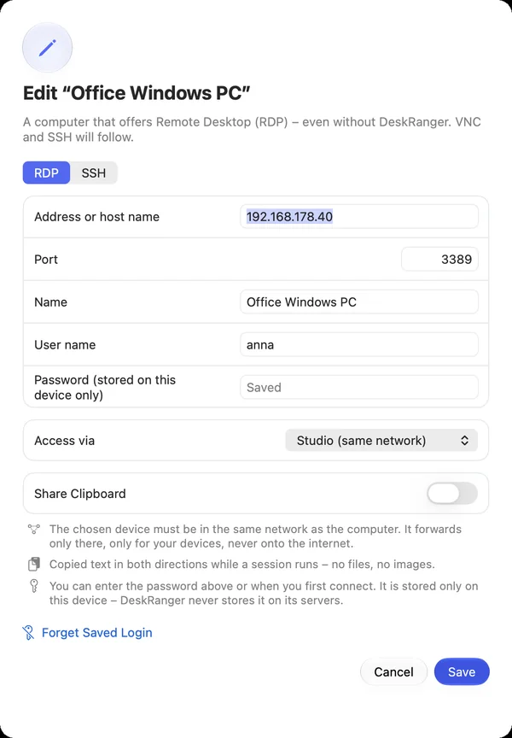
Task: Click the "Copied text in both directions" note
Action: [242, 564]
